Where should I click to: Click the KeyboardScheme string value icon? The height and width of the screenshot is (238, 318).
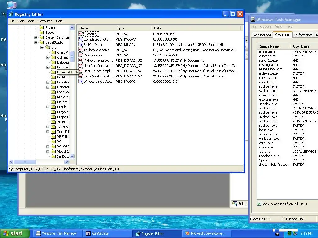tap(81, 50)
